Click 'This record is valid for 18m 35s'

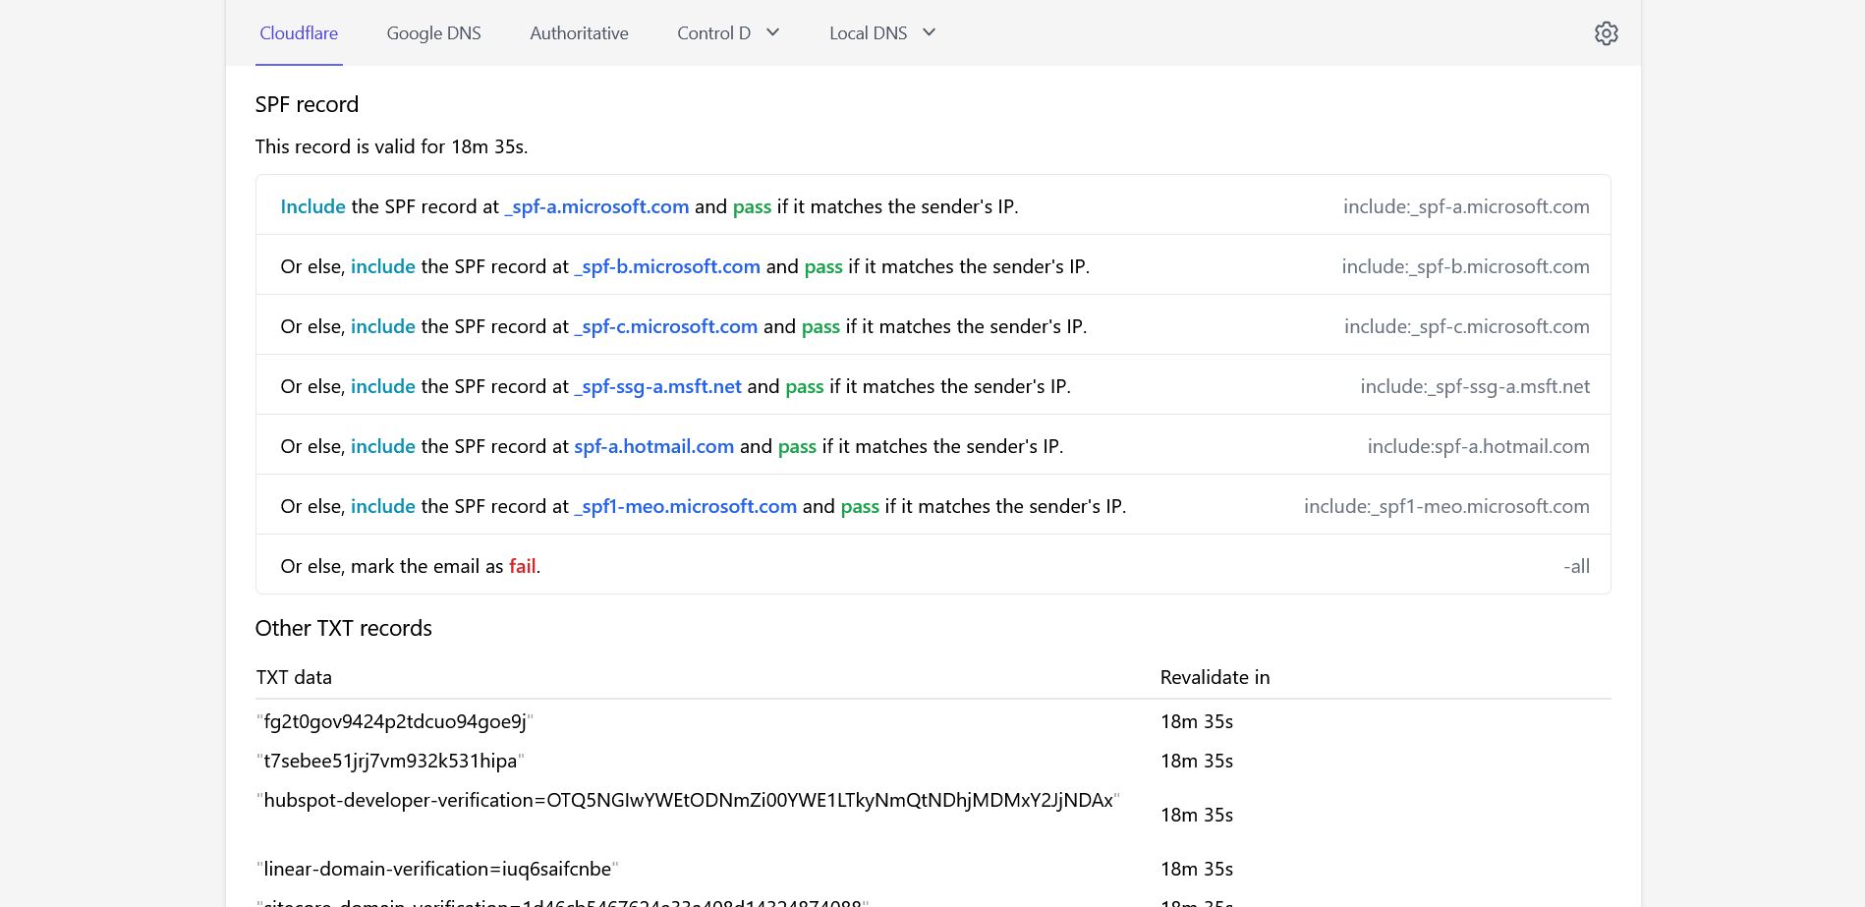coord(391,146)
